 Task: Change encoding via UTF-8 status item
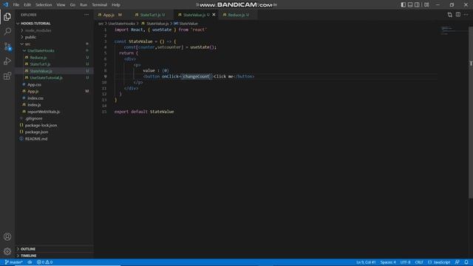coord(405,262)
